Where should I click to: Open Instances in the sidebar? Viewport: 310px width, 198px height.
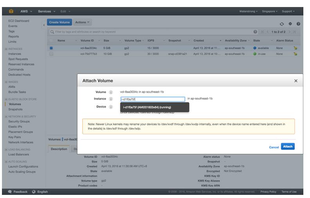pyautogui.click(x=14, y=54)
